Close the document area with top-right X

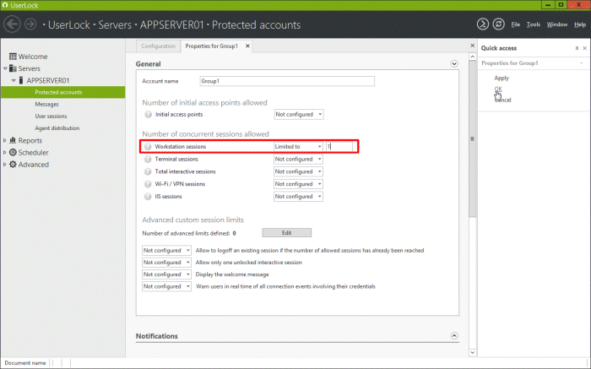click(x=472, y=46)
